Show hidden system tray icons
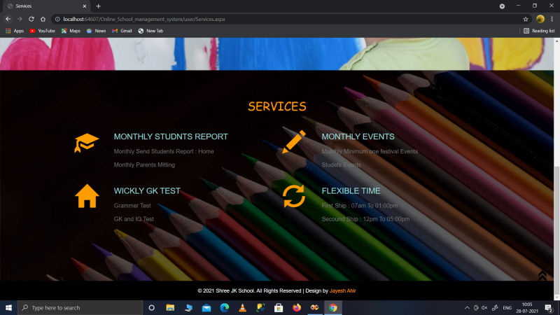 click(467, 307)
